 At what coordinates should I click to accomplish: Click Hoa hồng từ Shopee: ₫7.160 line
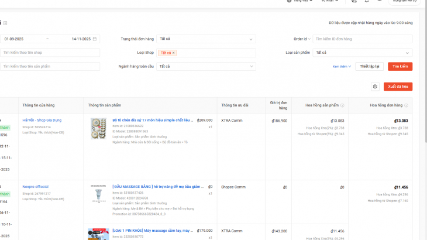point(388,201)
